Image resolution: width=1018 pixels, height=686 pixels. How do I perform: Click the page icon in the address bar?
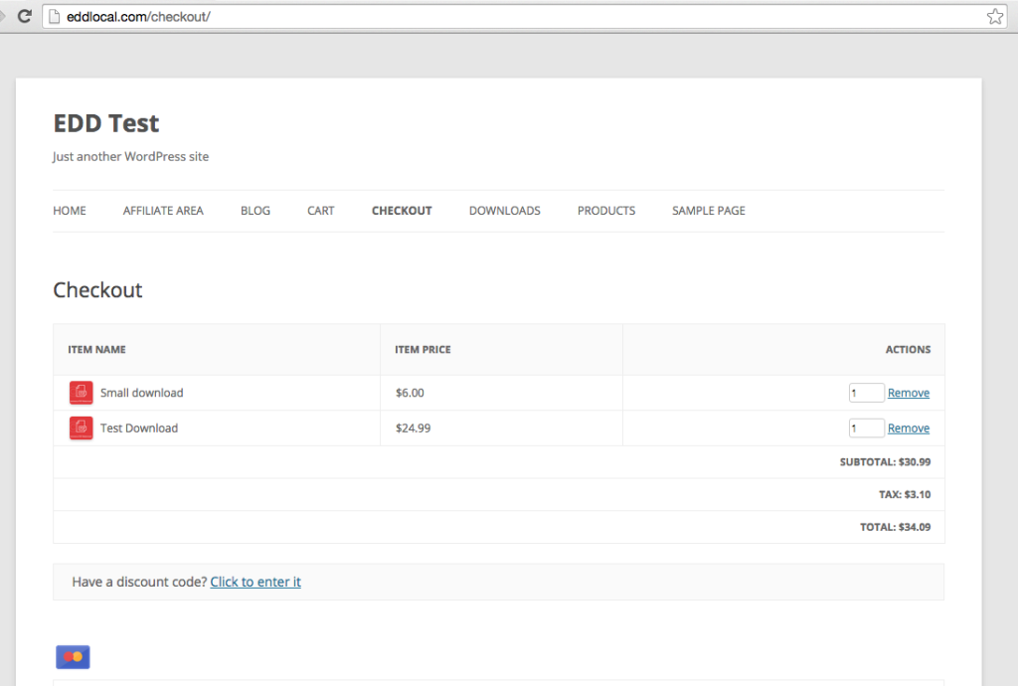(x=55, y=16)
